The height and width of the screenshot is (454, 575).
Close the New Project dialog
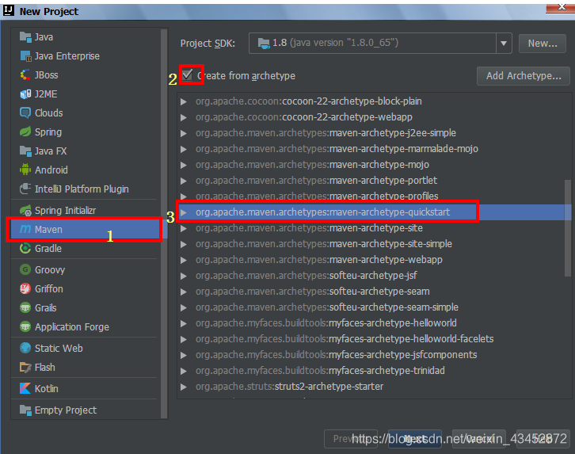pos(562,6)
